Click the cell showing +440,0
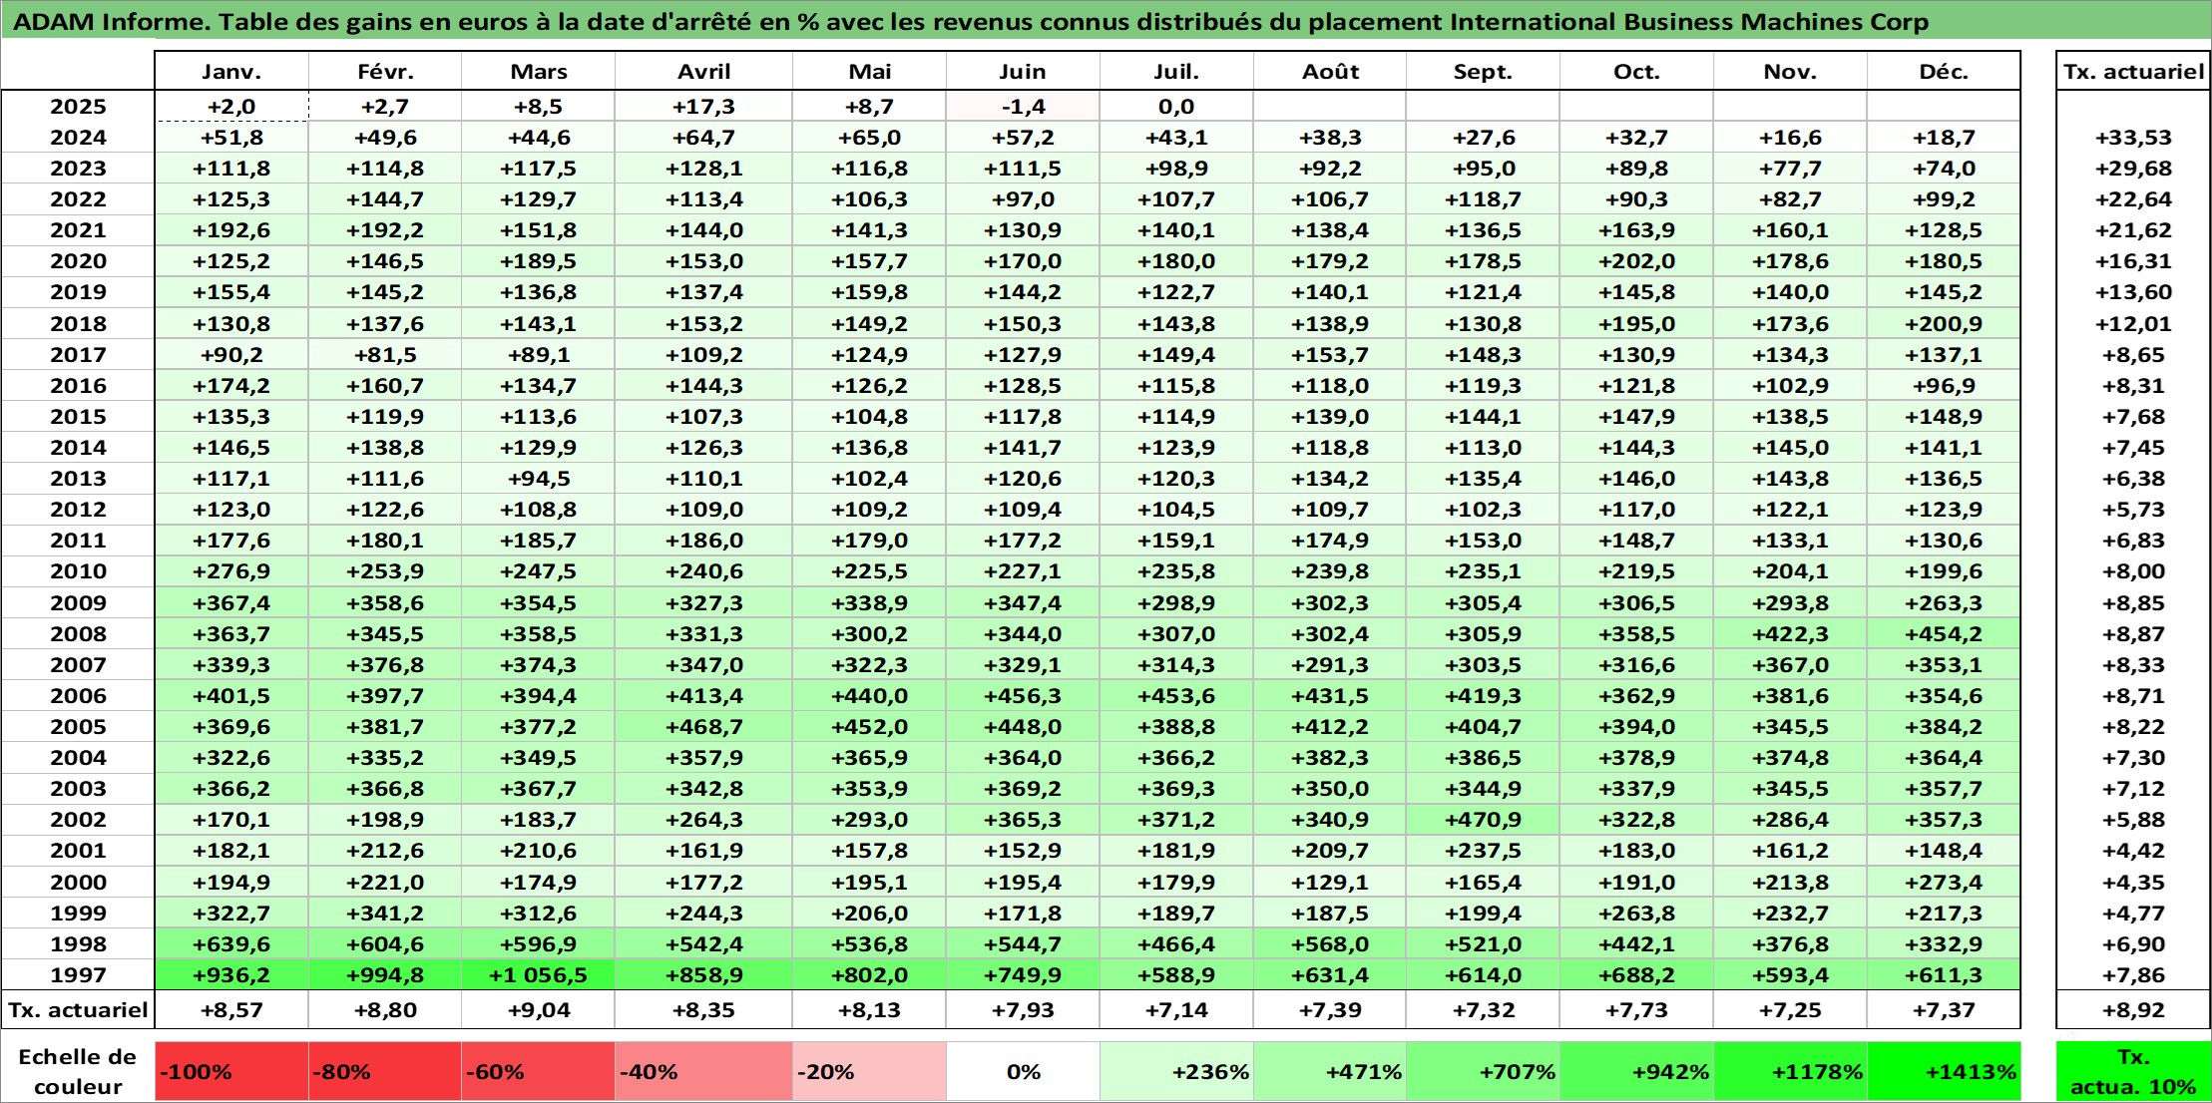Viewport: 2212px width, 1103px height. [869, 696]
